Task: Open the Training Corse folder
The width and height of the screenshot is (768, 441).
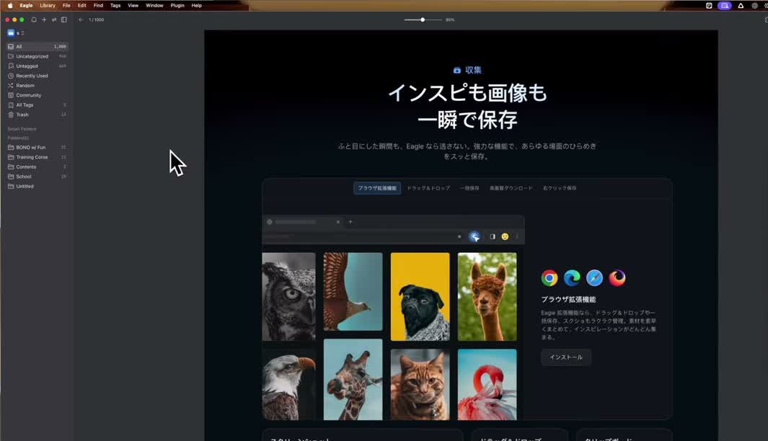Action: [37, 157]
